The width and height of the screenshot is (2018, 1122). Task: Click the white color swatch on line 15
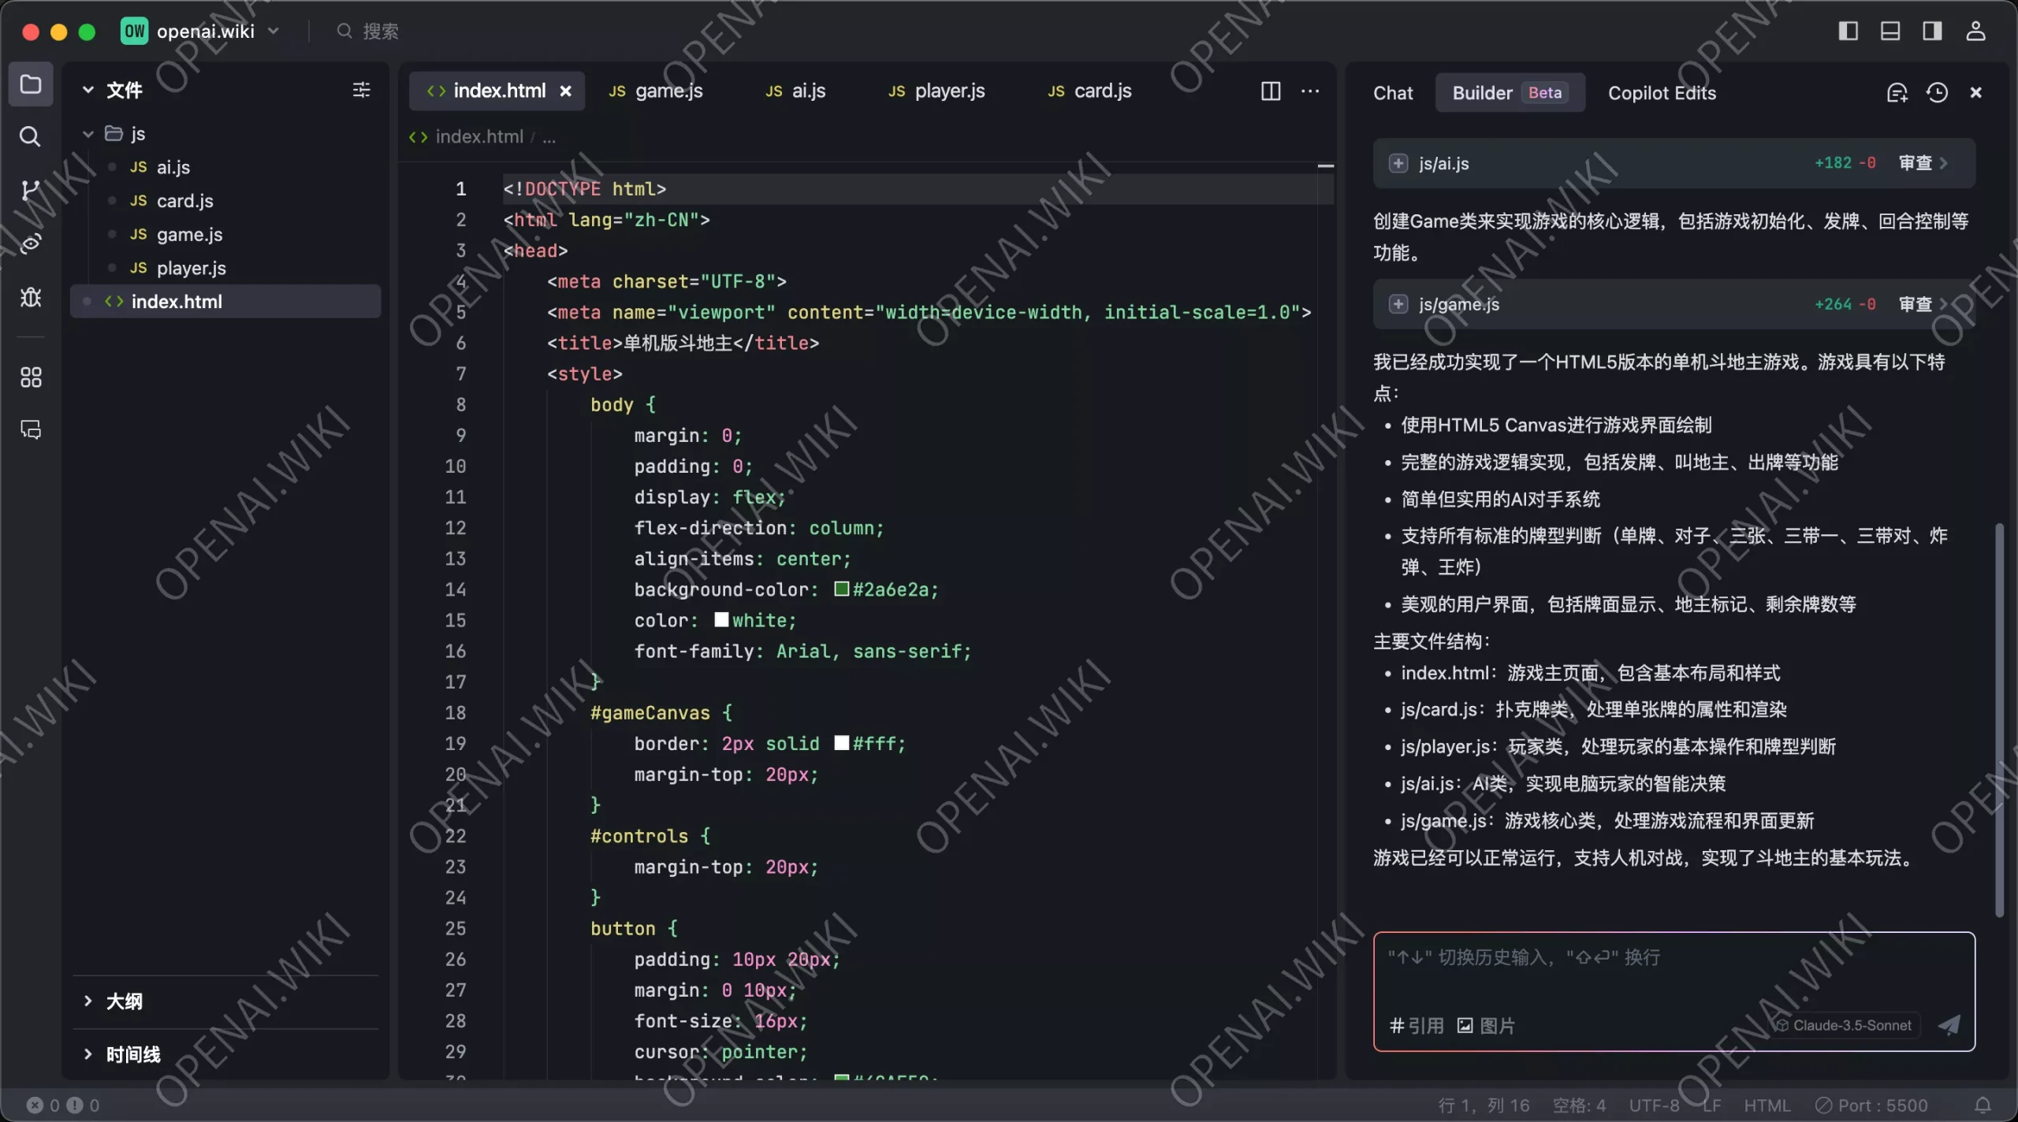721,619
